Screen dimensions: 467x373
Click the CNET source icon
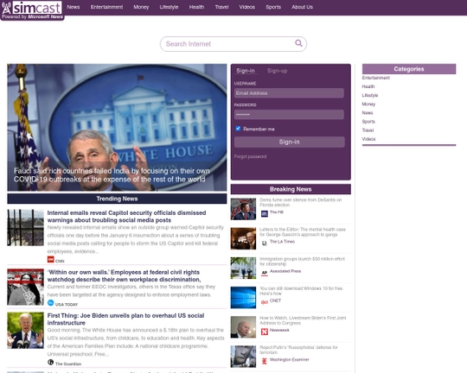tap(264, 302)
